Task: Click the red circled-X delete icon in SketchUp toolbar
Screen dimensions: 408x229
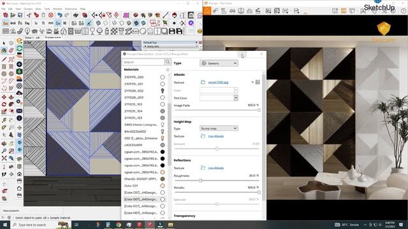Action: point(51,15)
